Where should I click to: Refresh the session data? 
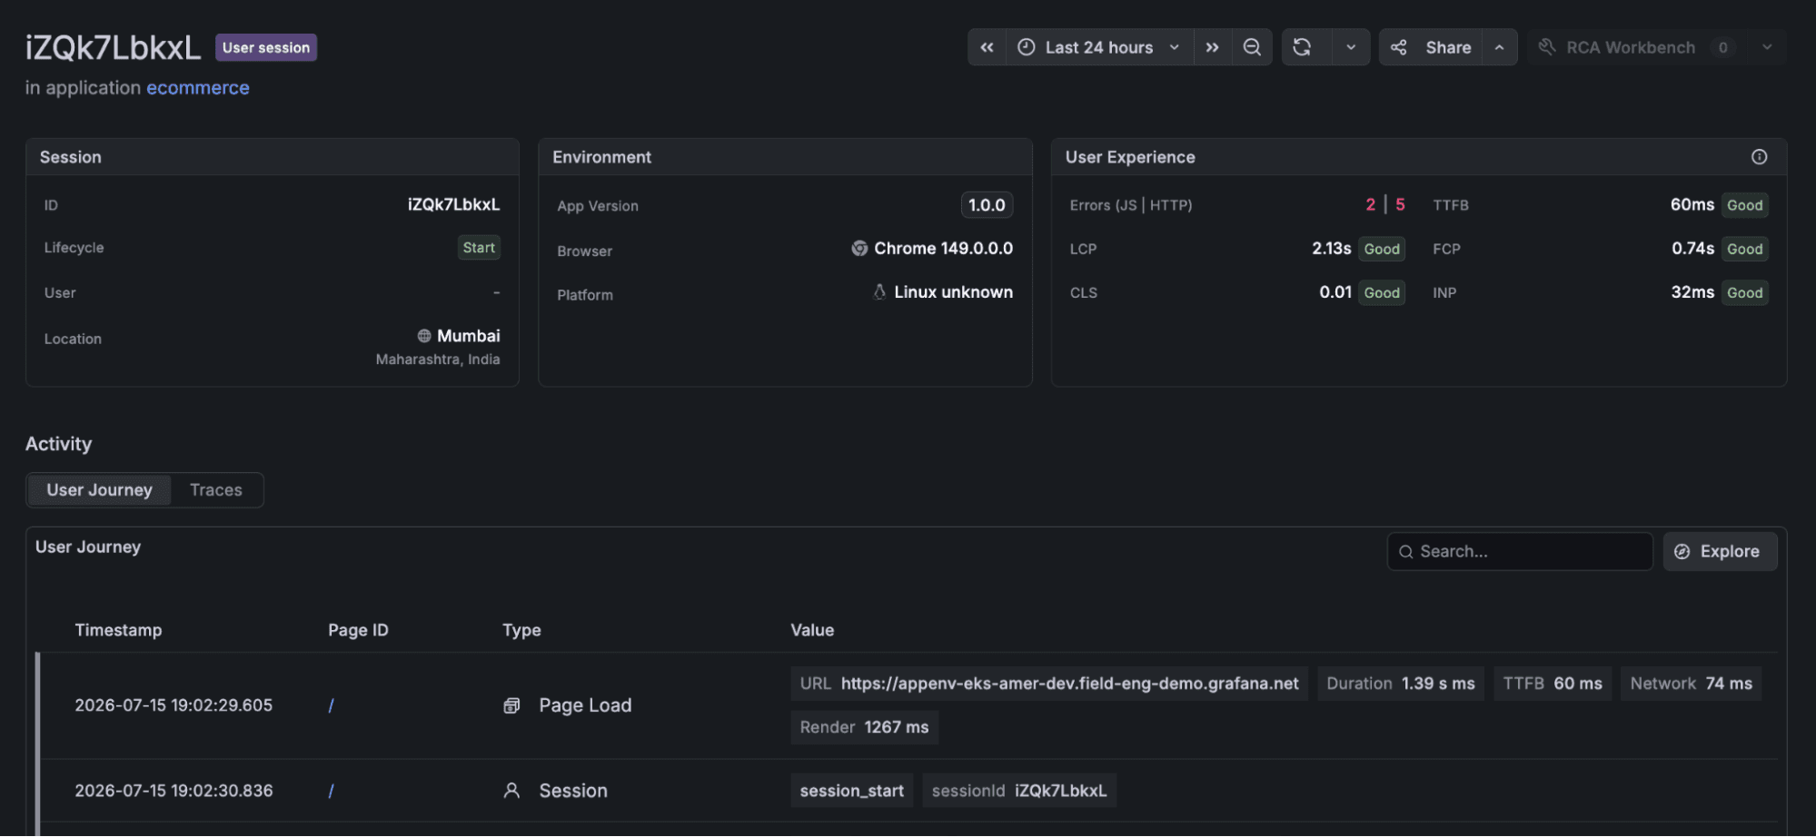[1302, 47]
